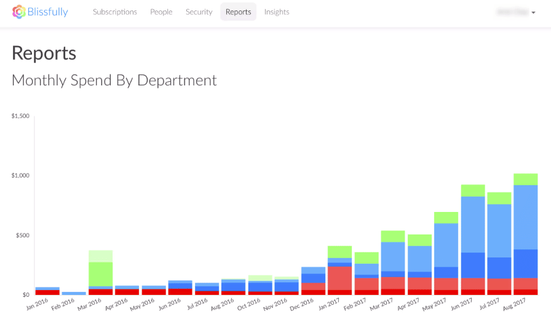The image size is (551, 314).
Task: Open the Insights tab
Action: click(x=277, y=12)
